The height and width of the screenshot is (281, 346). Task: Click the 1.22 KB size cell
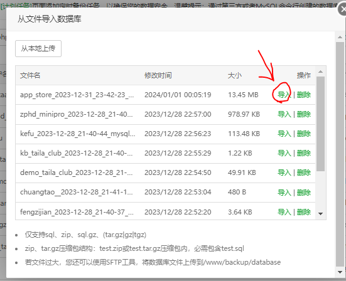(x=240, y=153)
